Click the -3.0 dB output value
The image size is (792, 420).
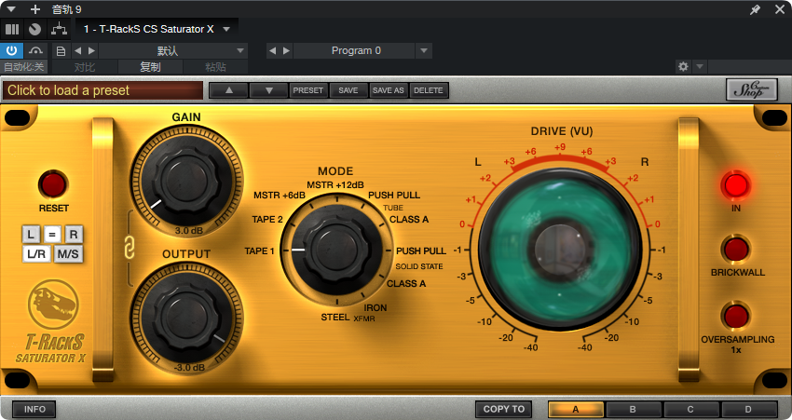pyautogui.click(x=189, y=368)
